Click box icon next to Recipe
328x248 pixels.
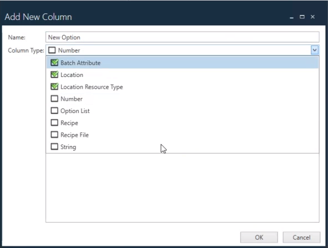coord(54,122)
